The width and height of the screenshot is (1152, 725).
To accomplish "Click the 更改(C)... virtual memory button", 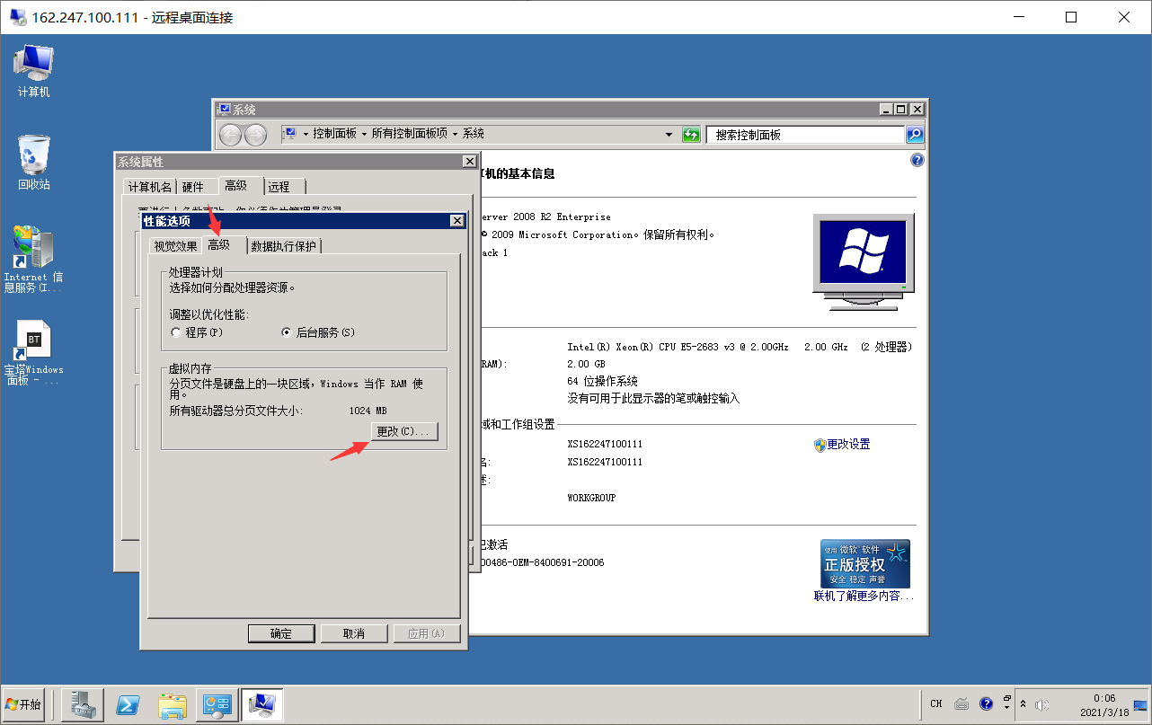I will (403, 432).
